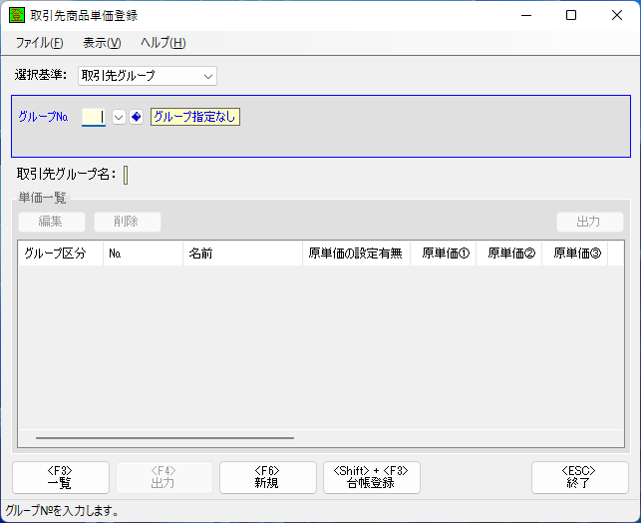Click the horizontal scrollbar of the list
The width and height of the screenshot is (641, 523).
point(164,438)
